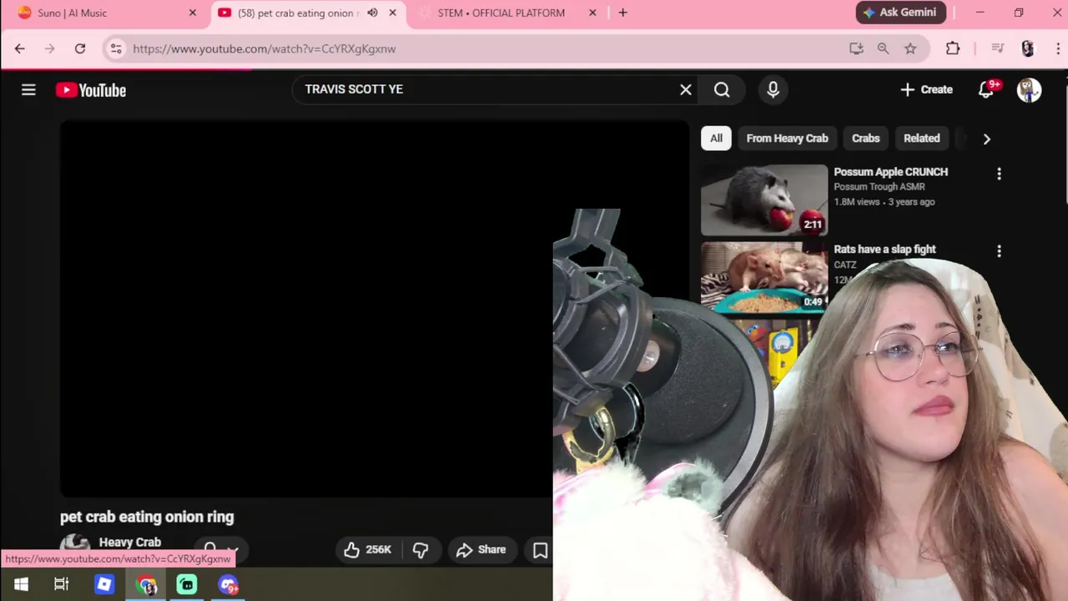The height and width of the screenshot is (601, 1068).
Task: Save the video with the bookmark icon
Action: pos(540,549)
